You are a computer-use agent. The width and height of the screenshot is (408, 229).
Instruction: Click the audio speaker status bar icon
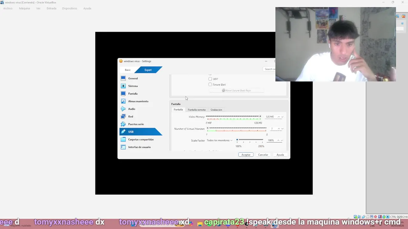360,217
